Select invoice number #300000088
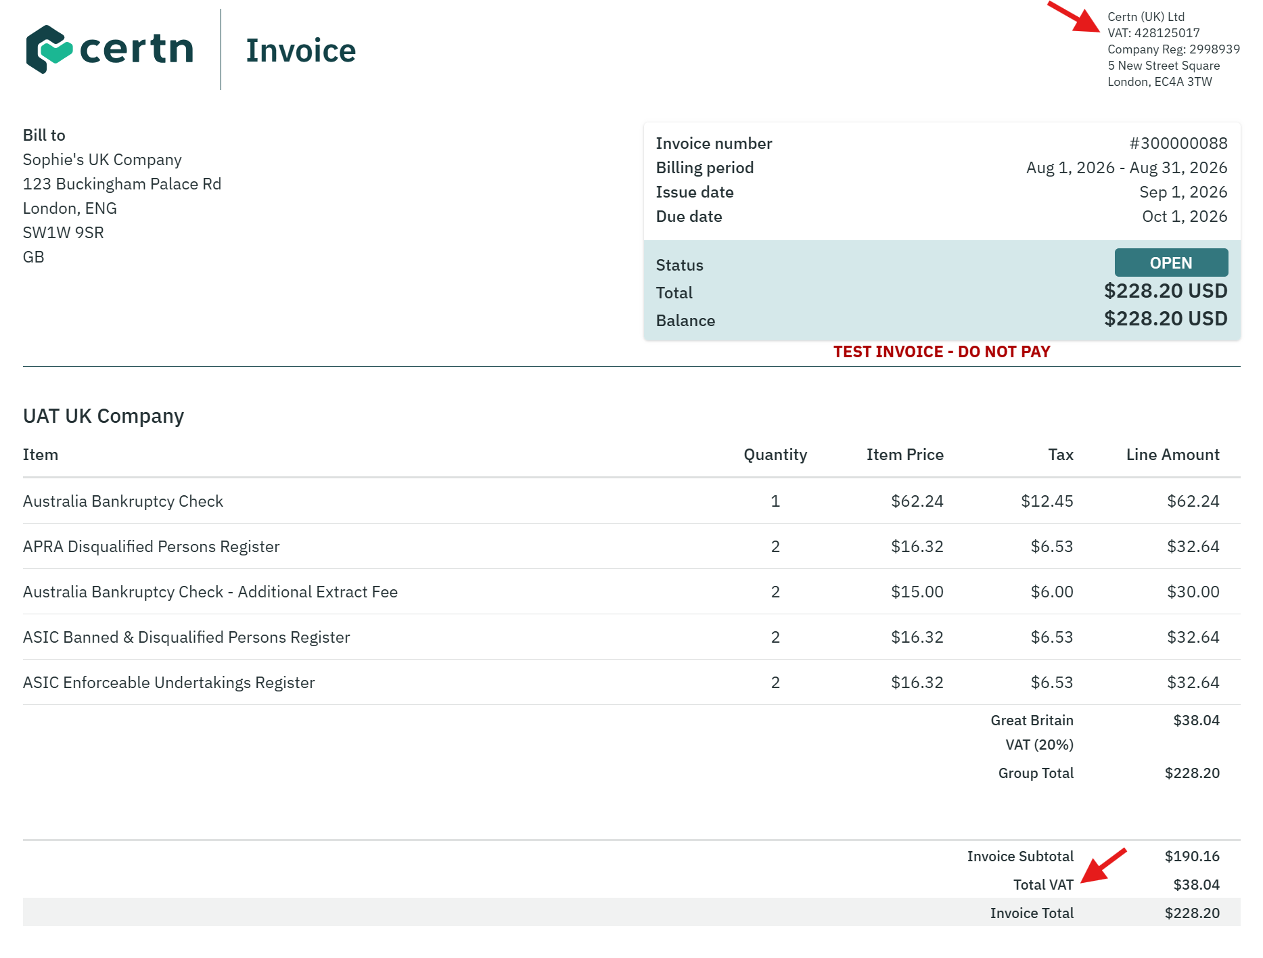The height and width of the screenshot is (958, 1263). (x=1178, y=143)
